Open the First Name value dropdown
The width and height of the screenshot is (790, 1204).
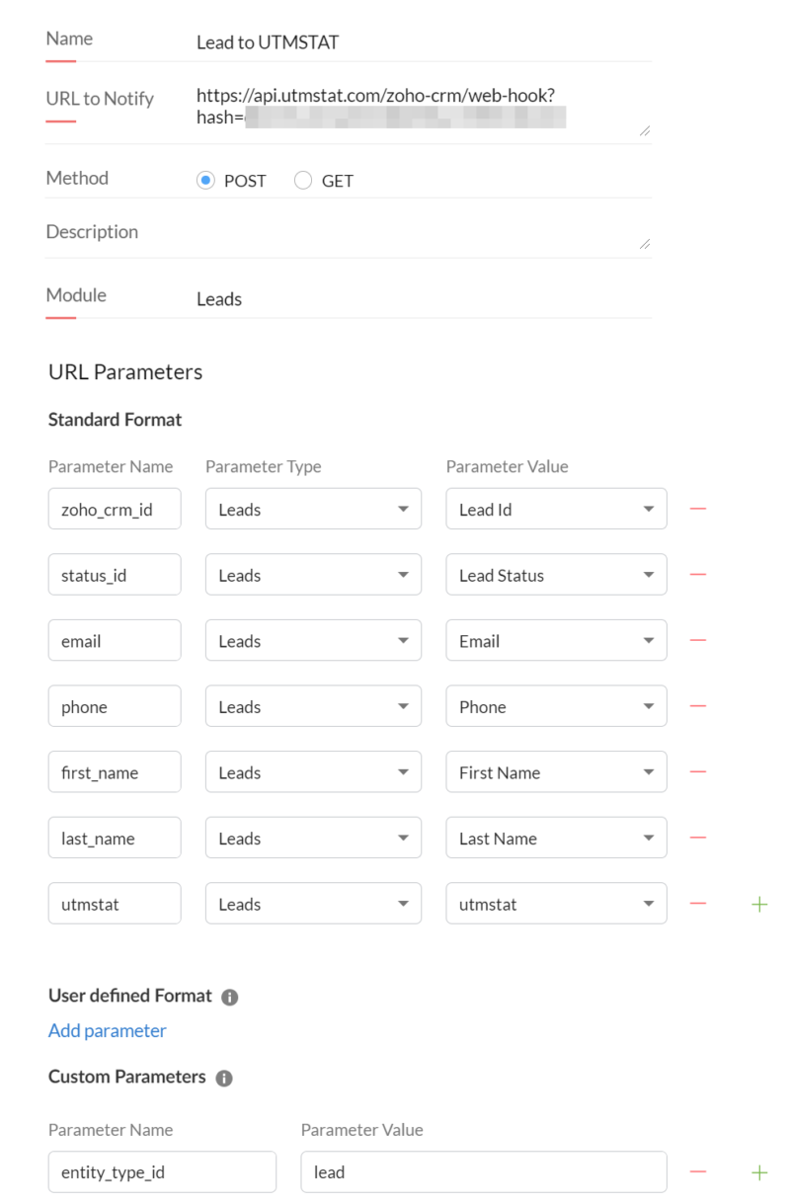[556, 772]
